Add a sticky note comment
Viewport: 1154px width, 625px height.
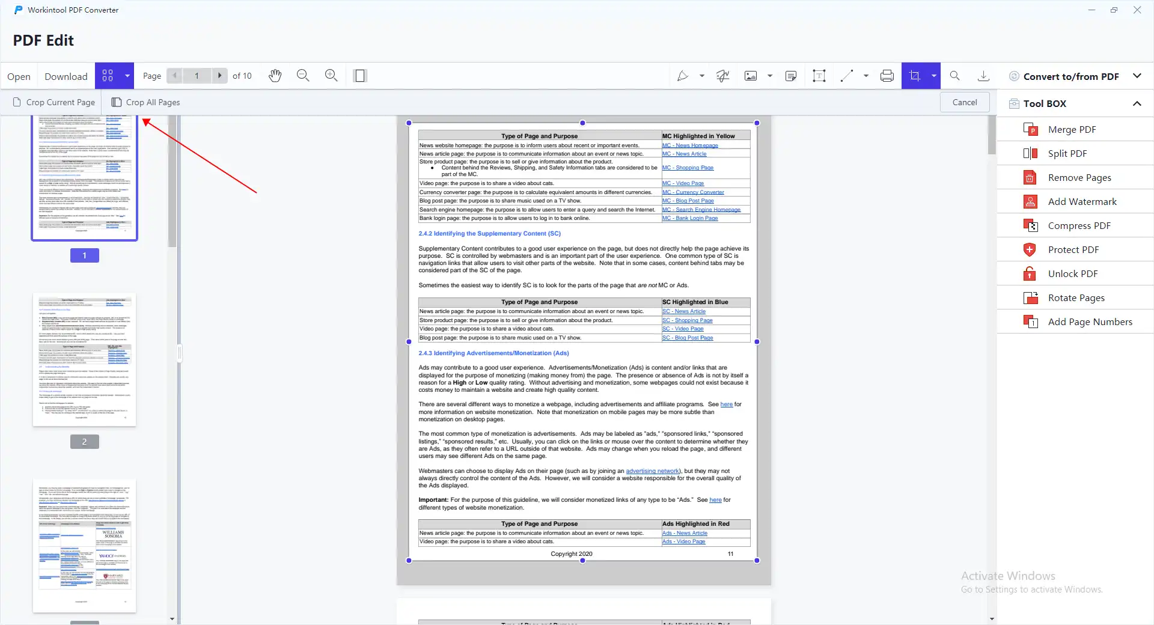pos(791,76)
